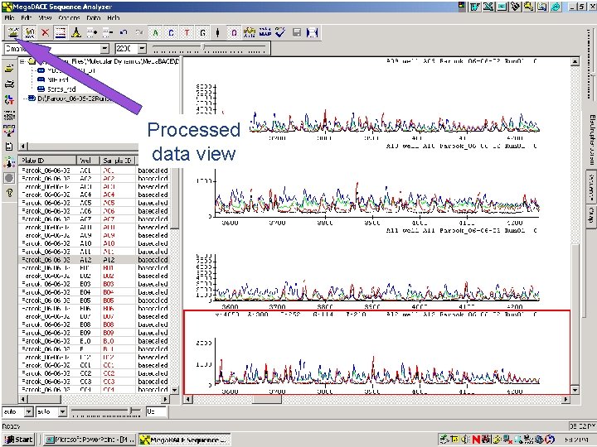Click the raw data view icon beside processed view
Screen dimensions: 597x447
coord(29,32)
